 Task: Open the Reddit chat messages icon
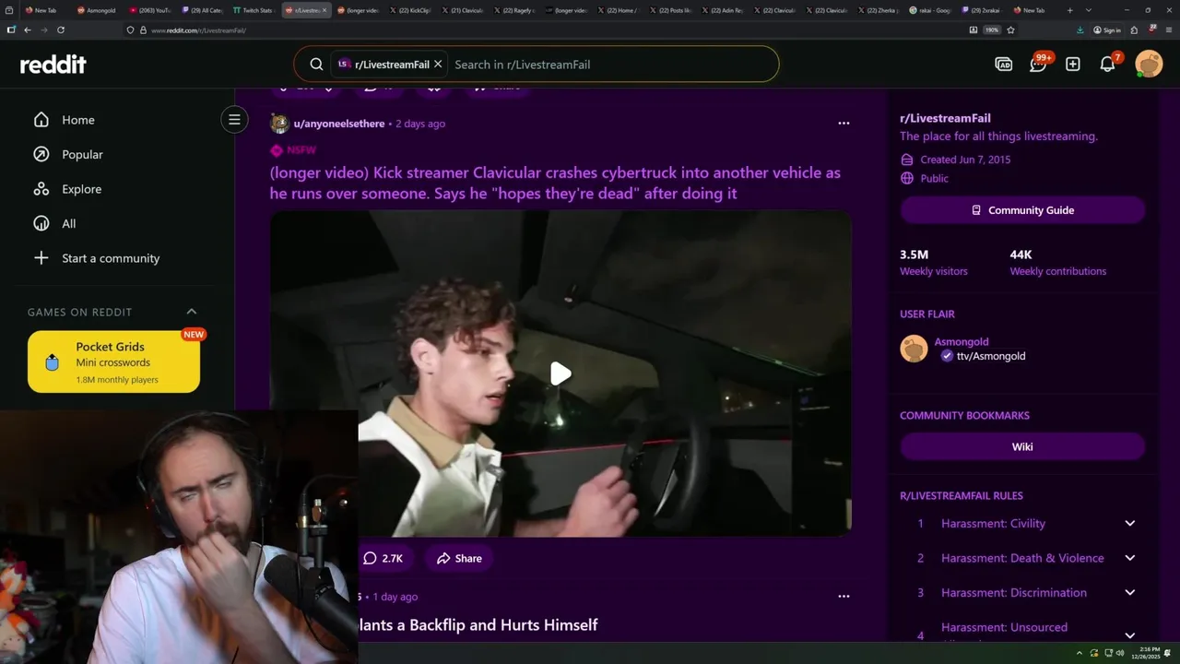coord(1038,65)
